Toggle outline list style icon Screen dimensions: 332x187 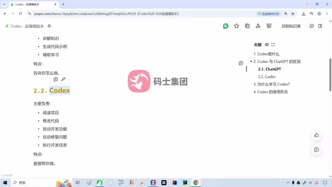pyautogui.click(x=273, y=45)
